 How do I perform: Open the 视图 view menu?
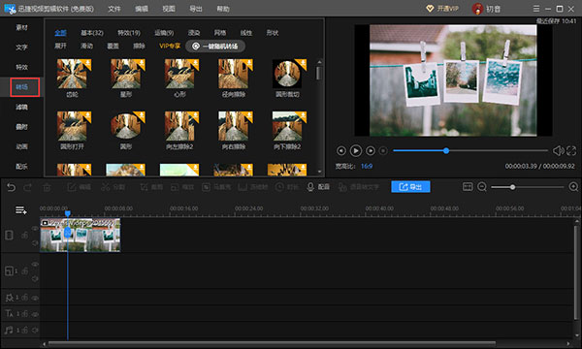point(169,9)
